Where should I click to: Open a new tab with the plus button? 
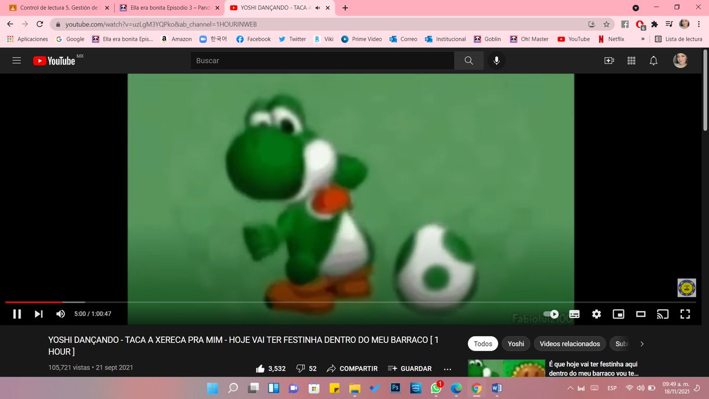(345, 8)
